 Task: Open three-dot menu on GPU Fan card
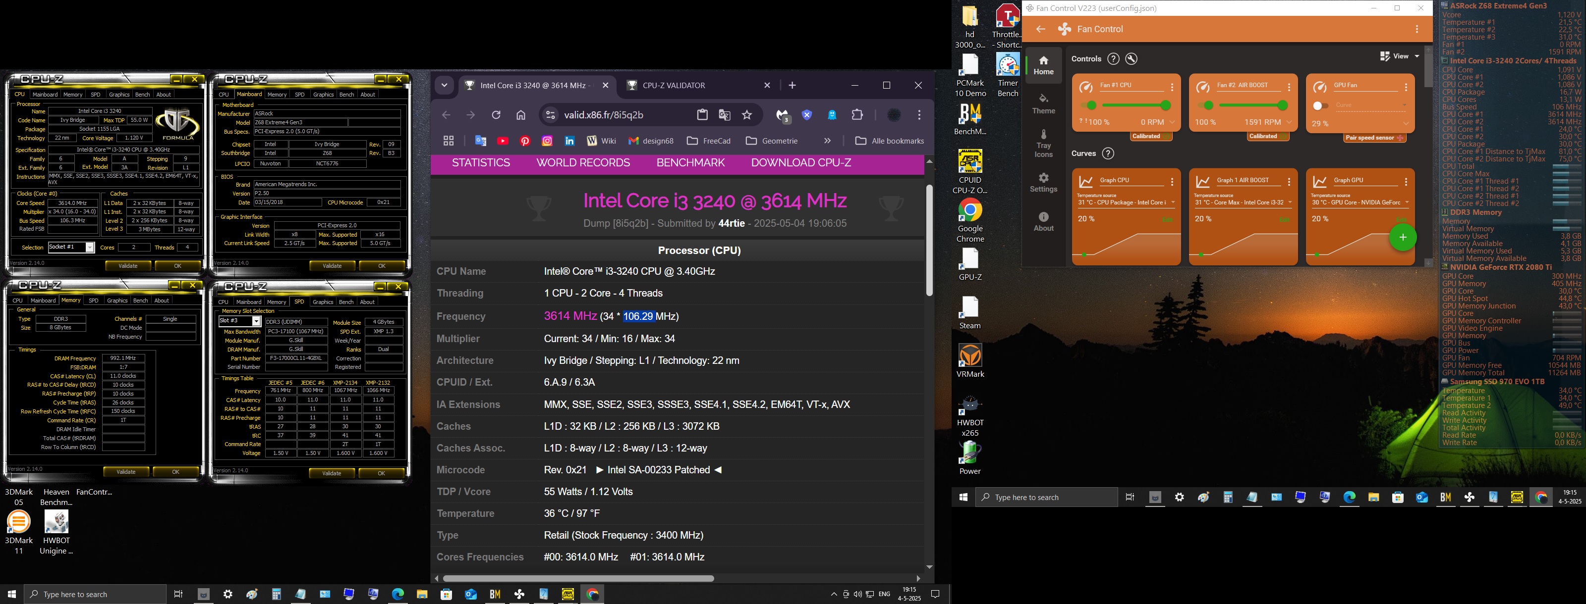pyautogui.click(x=1406, y=87)
